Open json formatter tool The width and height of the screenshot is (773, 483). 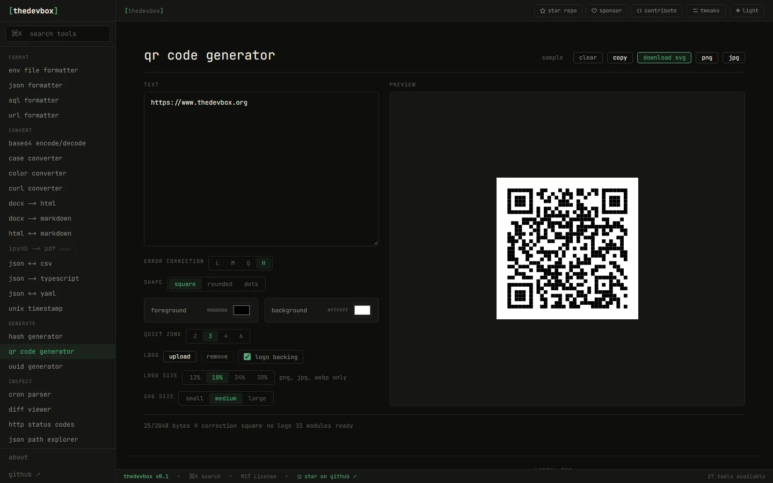pyautogui.click(x=57, y=85)
